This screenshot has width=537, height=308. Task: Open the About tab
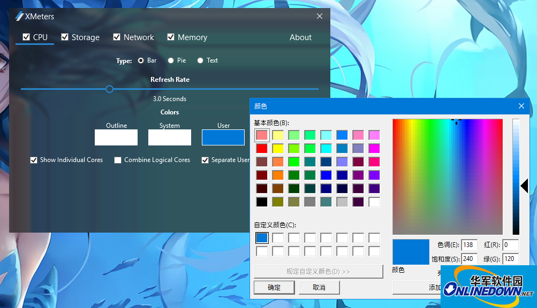point(300,37)
